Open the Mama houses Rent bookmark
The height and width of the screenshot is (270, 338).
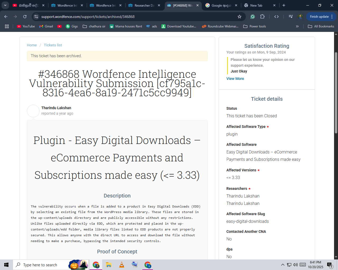tap(126, 26)
